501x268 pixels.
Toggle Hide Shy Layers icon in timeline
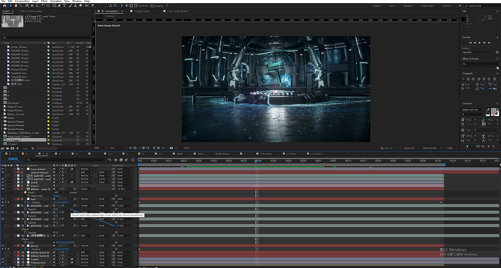[x=116, y=160]
